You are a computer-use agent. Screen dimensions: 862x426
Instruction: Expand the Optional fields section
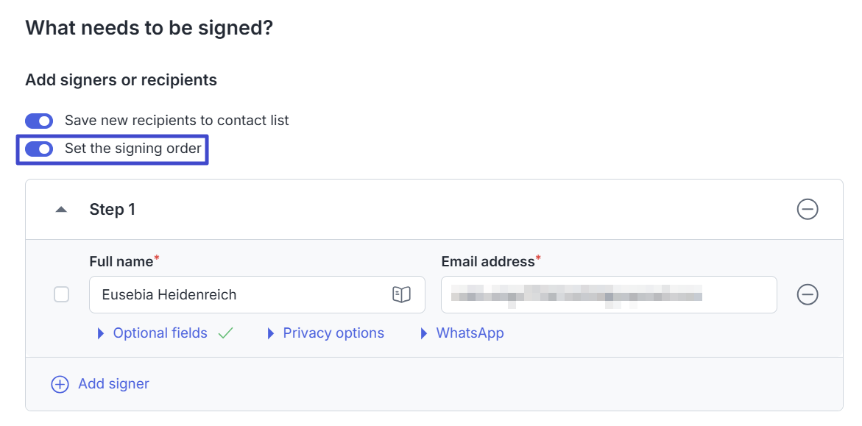tap(160, 333)
